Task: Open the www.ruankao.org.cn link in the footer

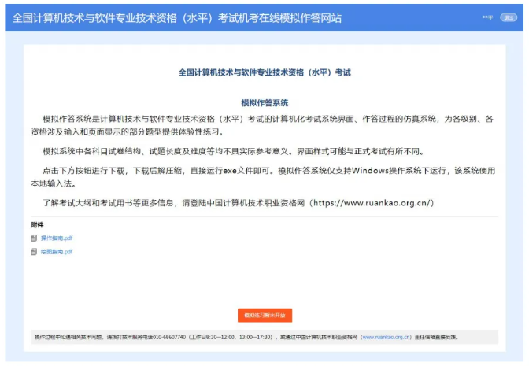Action: click(386, 337)
